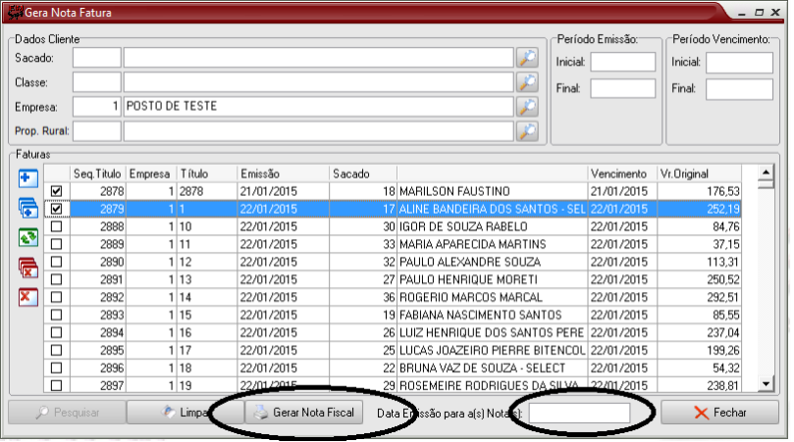794x442 pixels.
Task: Click the scrollbar up arrow in Faturas
Action: click(766, 172)
